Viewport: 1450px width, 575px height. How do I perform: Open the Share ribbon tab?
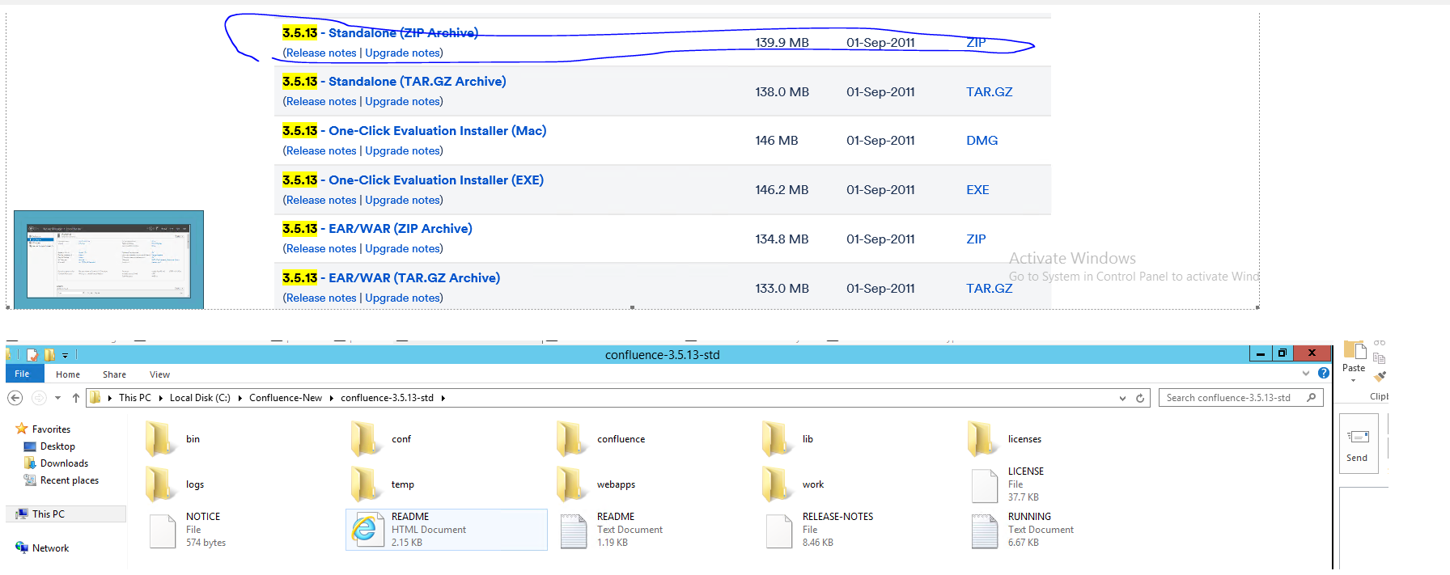[x=114, y=374]
